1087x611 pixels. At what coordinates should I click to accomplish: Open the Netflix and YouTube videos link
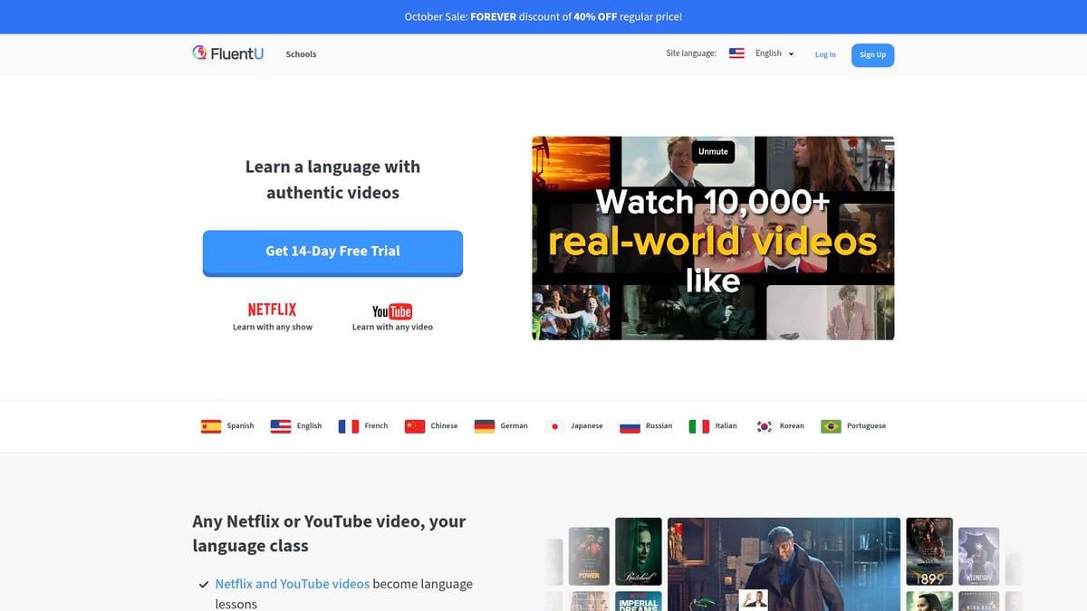[x=292, y=583]
